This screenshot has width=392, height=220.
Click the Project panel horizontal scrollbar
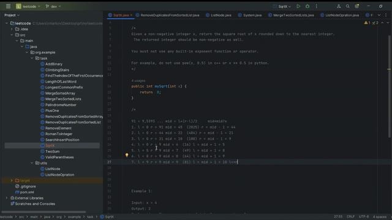(43, 212)
